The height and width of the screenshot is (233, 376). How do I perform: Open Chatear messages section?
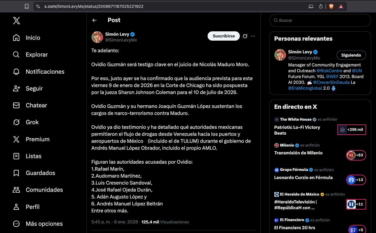30,105
